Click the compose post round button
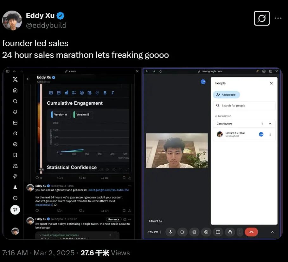 pyautogui.click(x=15, y=210)
